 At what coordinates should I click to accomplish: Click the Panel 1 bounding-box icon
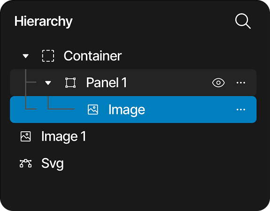(70, 83)
